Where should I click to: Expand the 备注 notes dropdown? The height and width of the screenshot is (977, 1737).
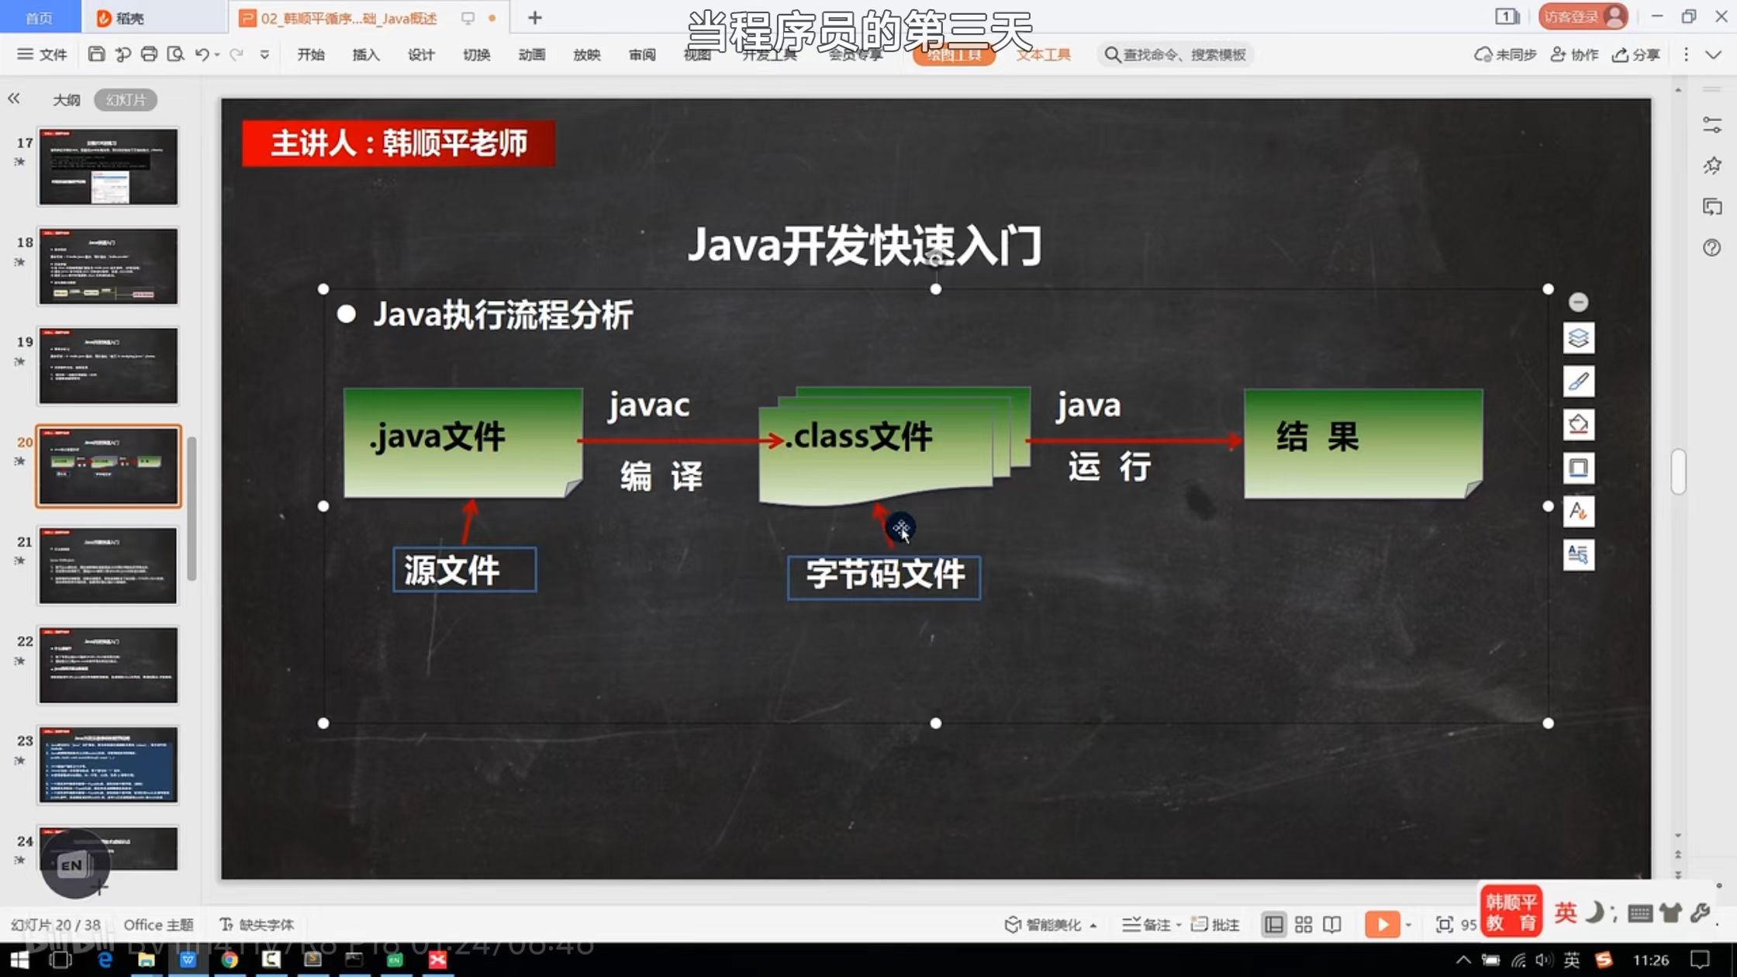(1179, 925)
